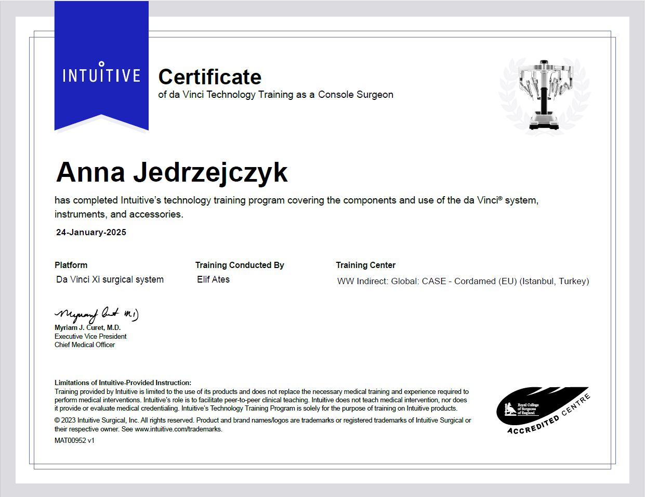Viewport: 645px width, 497px height.
Task: Click the Console Surgeon training subtitle
Action: click(275, 95)
